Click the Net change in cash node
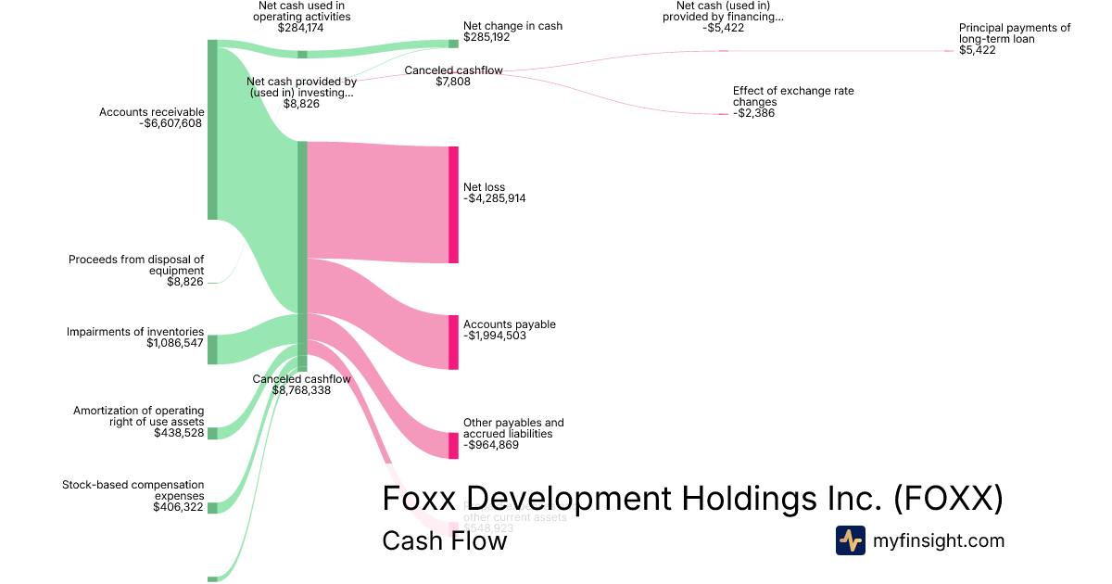 [454, 44]
